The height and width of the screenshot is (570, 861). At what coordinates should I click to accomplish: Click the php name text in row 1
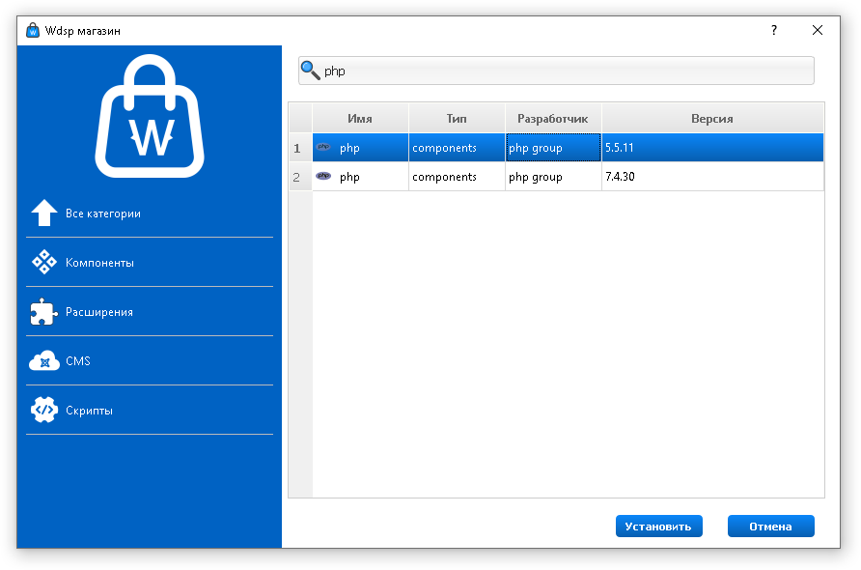pyautogui.click(x=349, y=149)
